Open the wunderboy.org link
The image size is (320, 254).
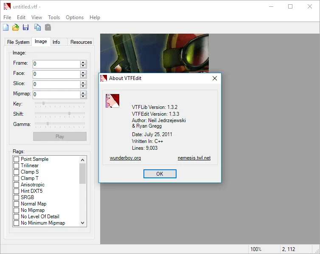(125, 158)
